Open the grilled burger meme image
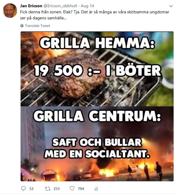This screenshot has width=176, height=194. tap(97, 69)
